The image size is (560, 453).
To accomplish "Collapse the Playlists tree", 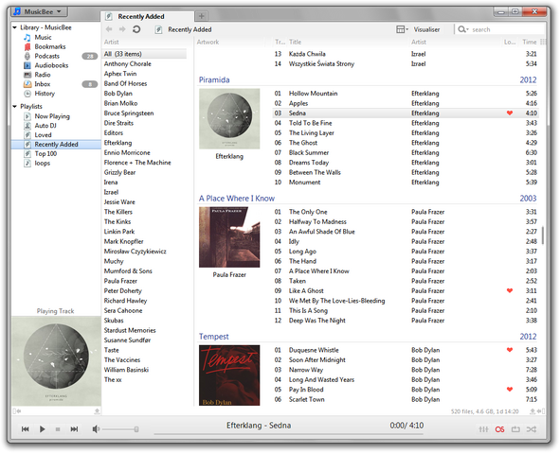I will tap(14, 106).
